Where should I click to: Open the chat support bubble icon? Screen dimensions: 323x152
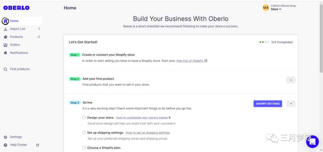tap(312, 142)
